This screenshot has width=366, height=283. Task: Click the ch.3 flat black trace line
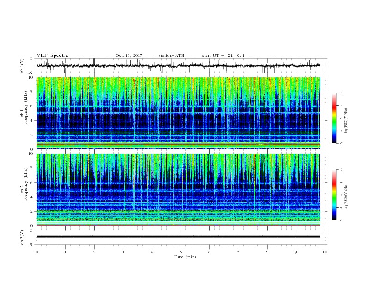[x=178, y=237]
